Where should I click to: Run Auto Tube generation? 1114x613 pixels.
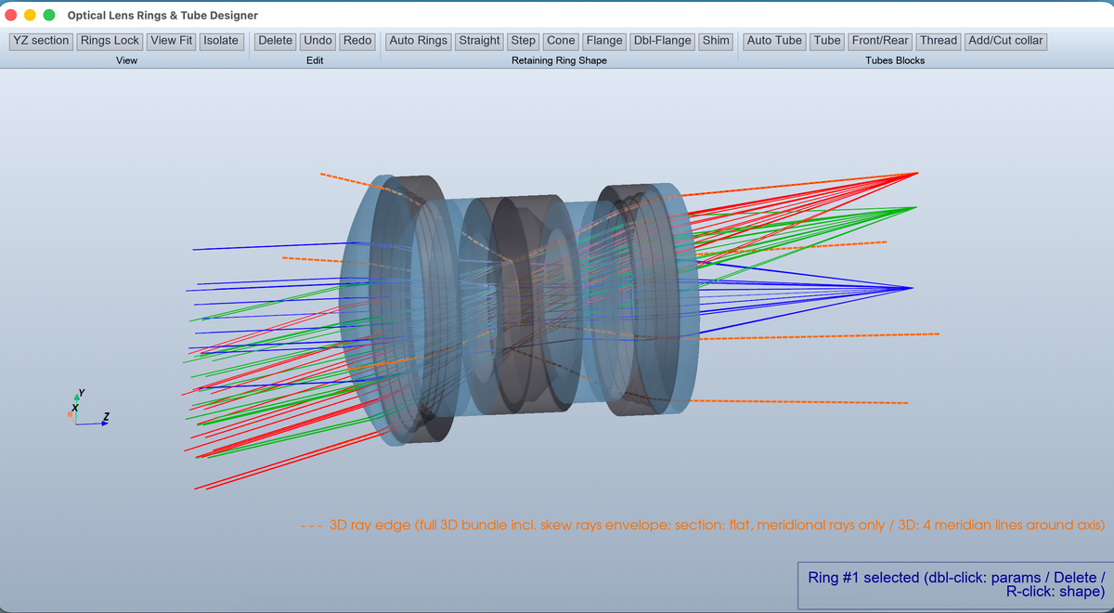pyautogui.click(x=774, y=41)
